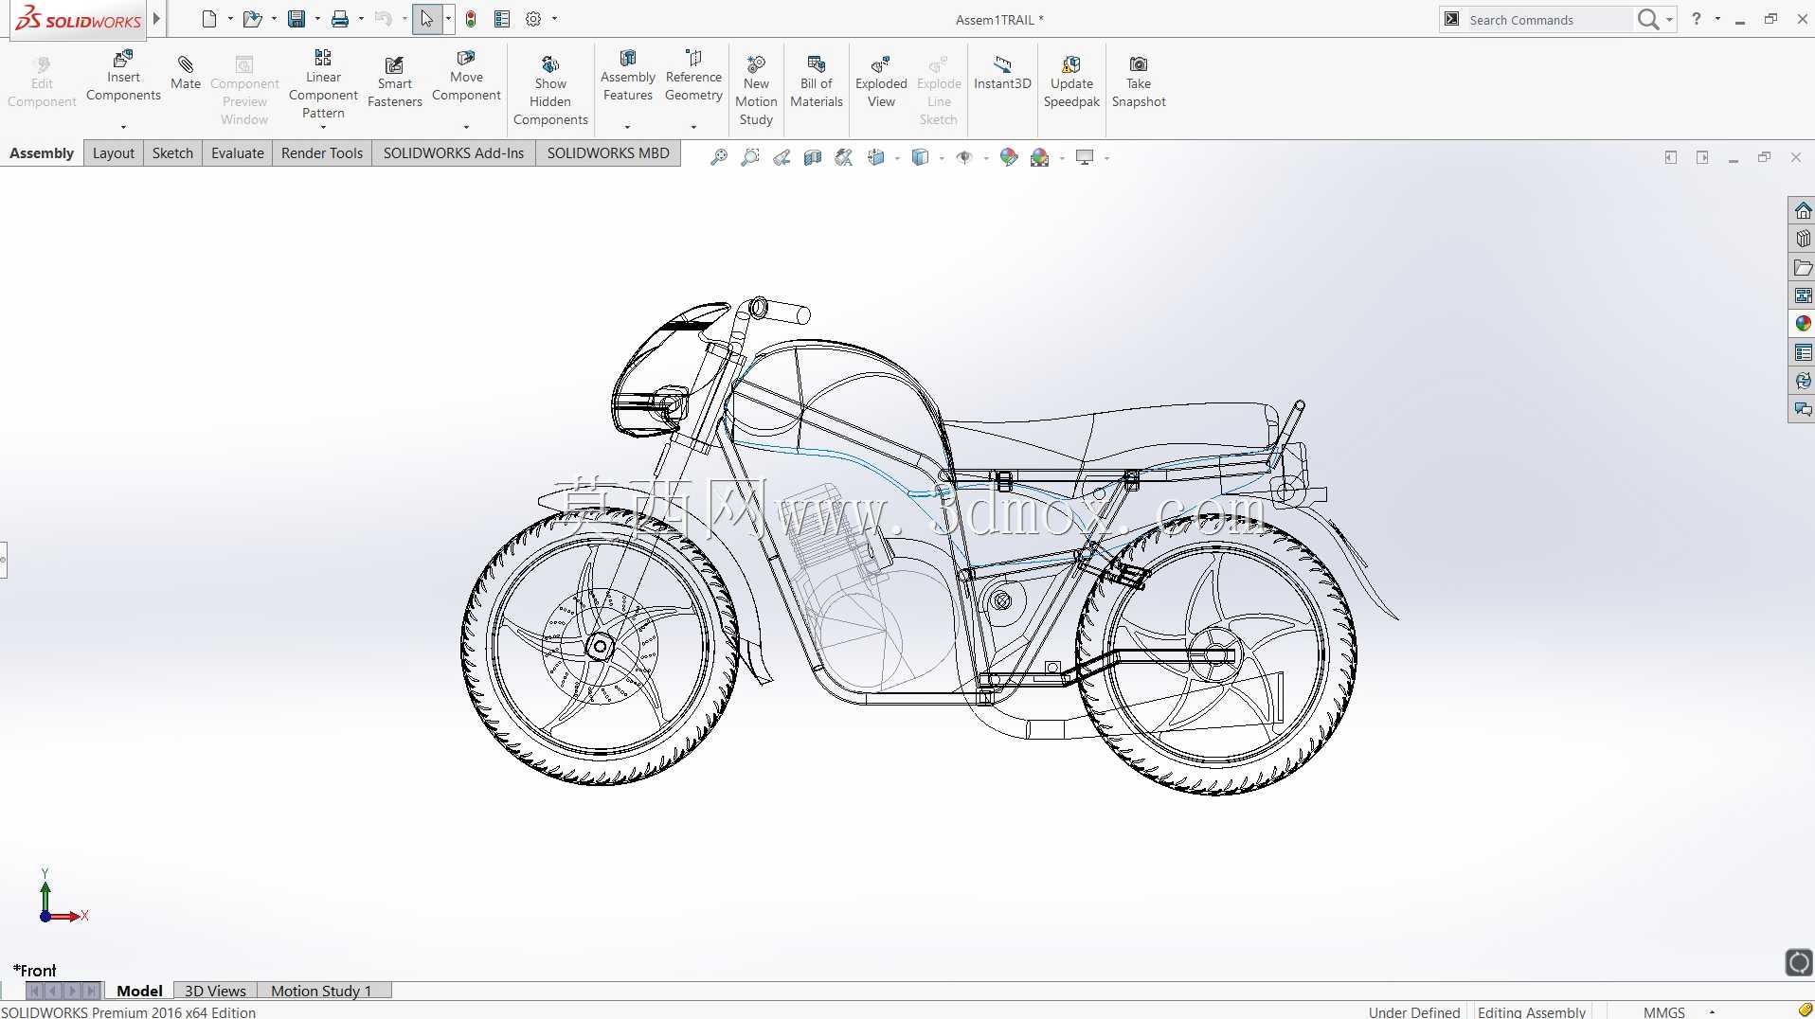
Task: Expand Reference Geometry dropdown arrow
Action: [x=693, y=127]
